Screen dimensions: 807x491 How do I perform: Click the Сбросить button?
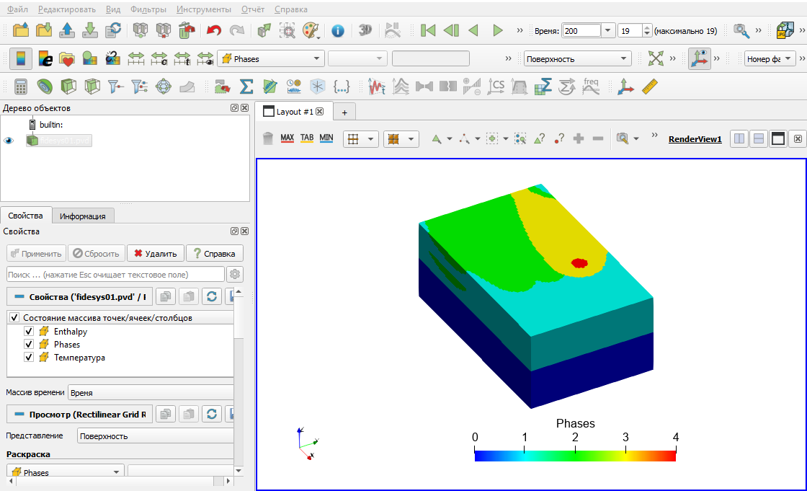pyautogui.click(x=97, y=254)
